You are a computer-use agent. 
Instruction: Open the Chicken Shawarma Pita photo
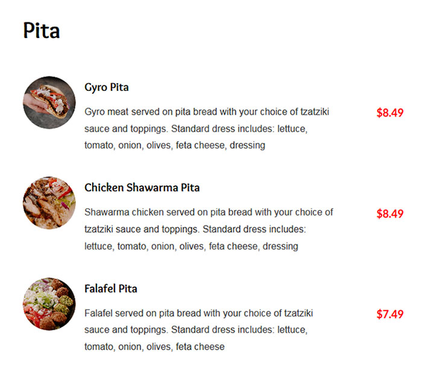click(x=49, y=203)
